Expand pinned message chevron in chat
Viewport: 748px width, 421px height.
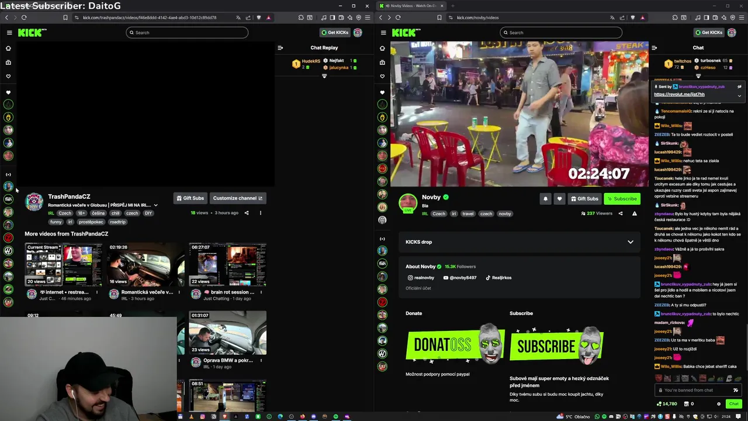[739, 95]
